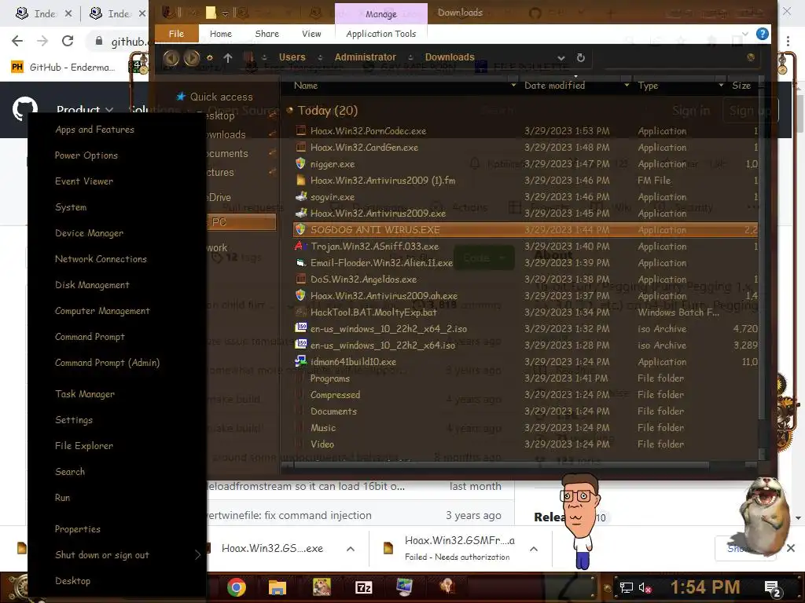Launch Device Manager

coord(89,232)
